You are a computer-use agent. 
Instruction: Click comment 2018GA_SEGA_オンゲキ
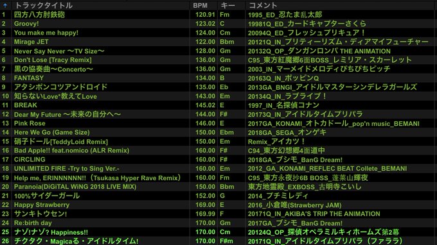287,132
